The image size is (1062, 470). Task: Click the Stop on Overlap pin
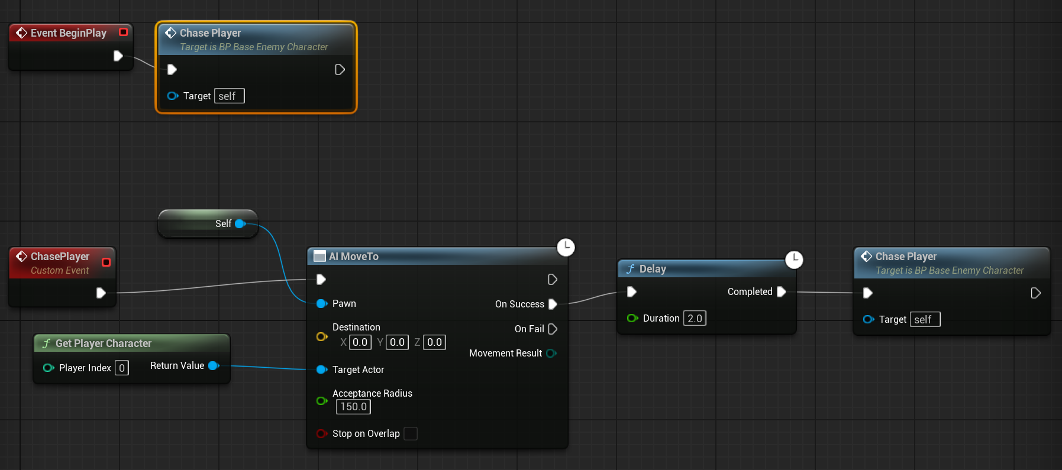pyautogui.click(x=322, y=433)
